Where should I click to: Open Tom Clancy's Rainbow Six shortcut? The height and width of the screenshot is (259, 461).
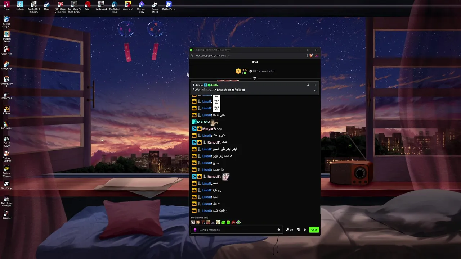(74, 7)
